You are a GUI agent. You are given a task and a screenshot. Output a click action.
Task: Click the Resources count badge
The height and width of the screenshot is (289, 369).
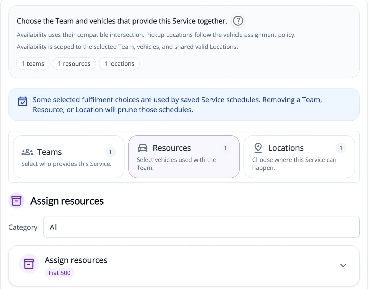(225, 148)
